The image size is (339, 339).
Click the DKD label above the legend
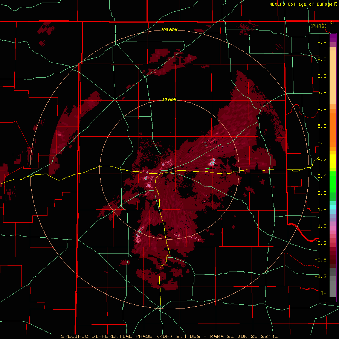coord(331,23)
